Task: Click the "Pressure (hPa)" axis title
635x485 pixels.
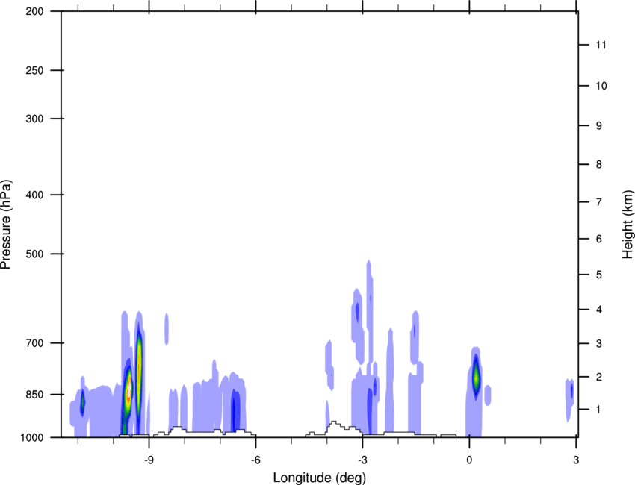Action: pyautogui.click(x=6, y=225)
